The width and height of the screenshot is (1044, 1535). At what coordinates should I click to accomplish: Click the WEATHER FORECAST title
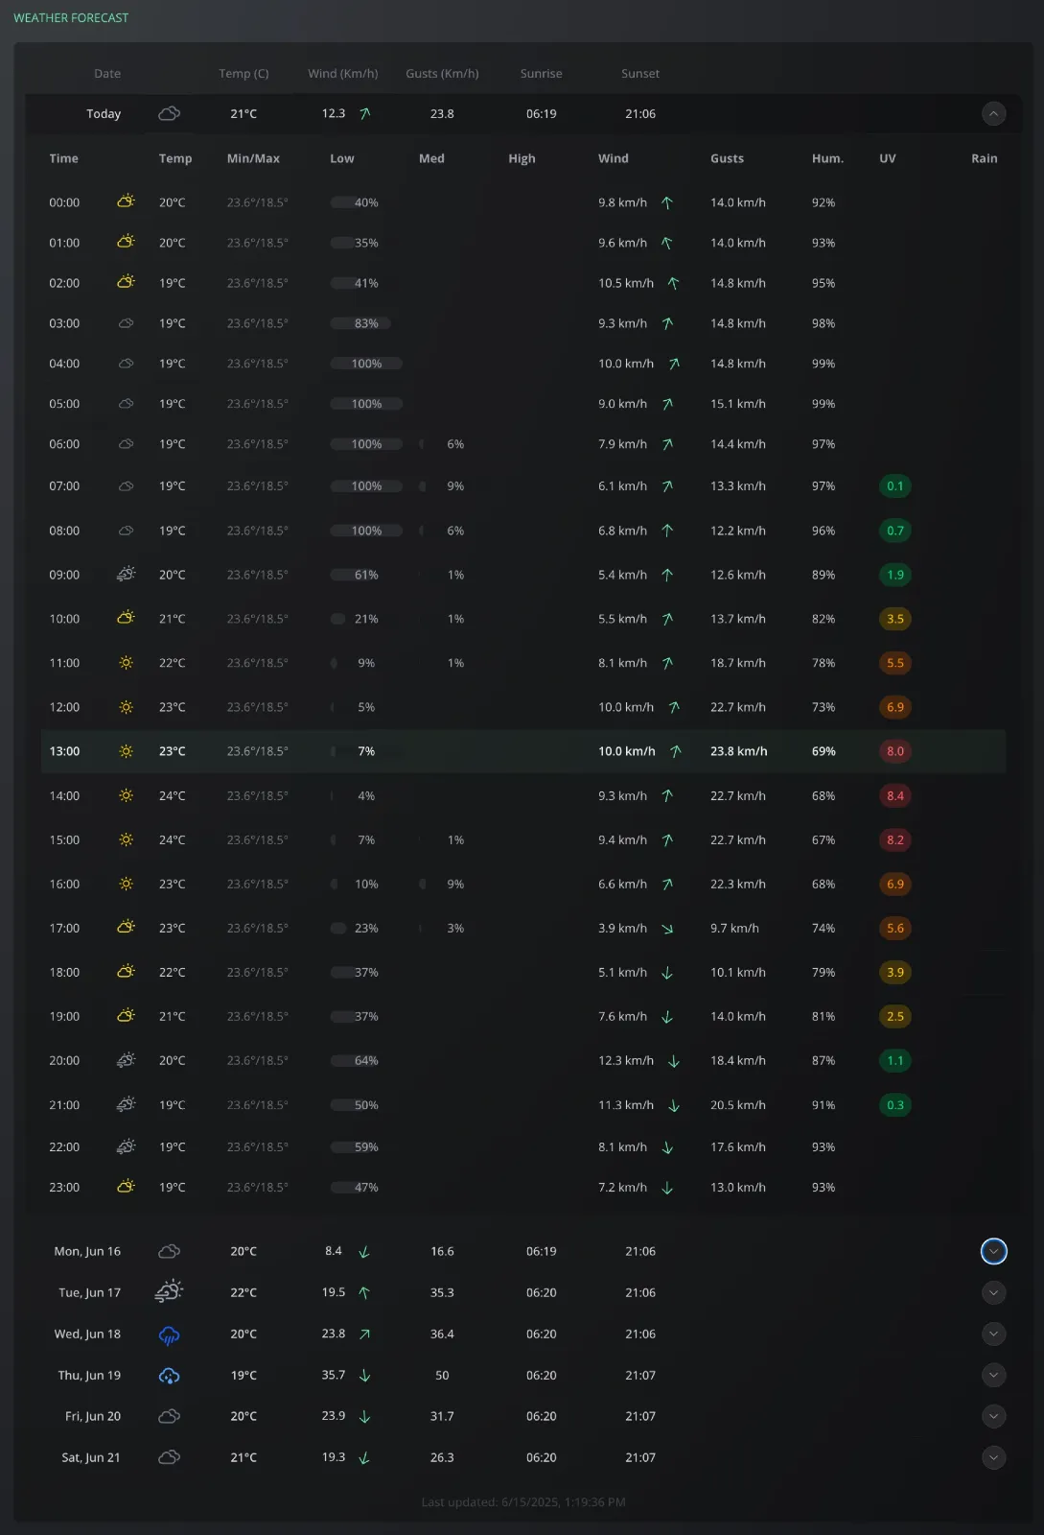tap(71, 18)
